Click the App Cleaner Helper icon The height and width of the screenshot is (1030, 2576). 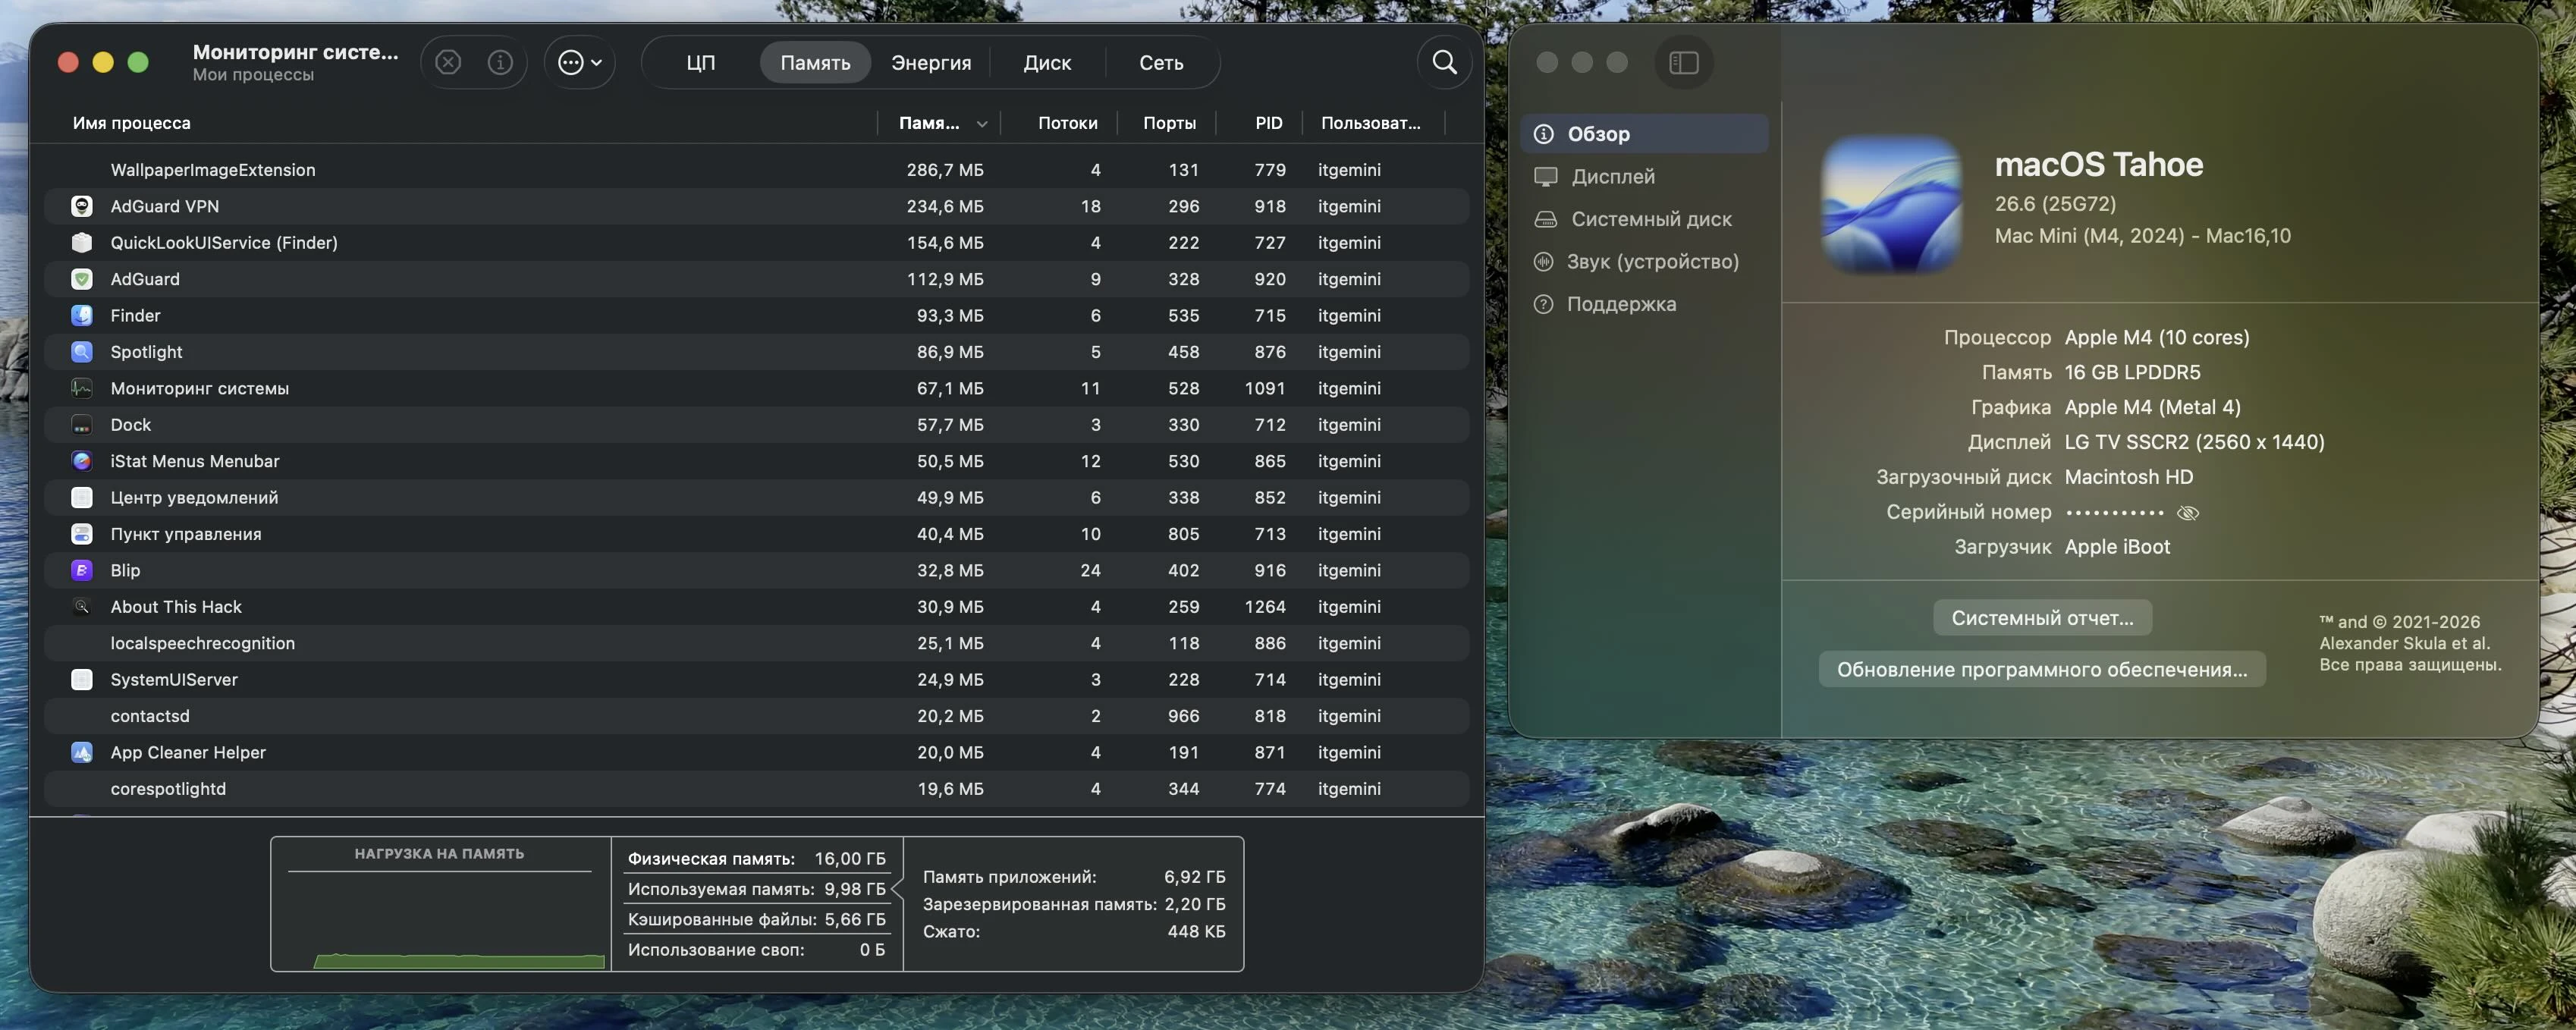(82, 752)
